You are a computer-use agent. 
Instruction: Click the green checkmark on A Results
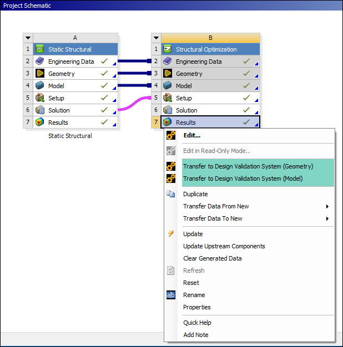(x=104, y=122)
